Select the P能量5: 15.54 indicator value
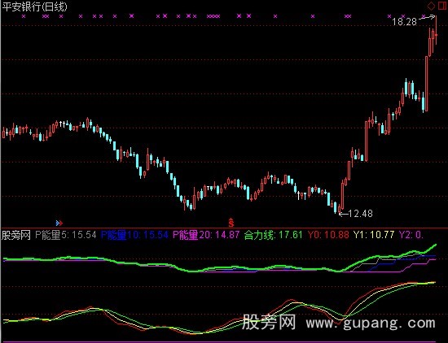This screenshot has width=448, height=343. (66, 235)
